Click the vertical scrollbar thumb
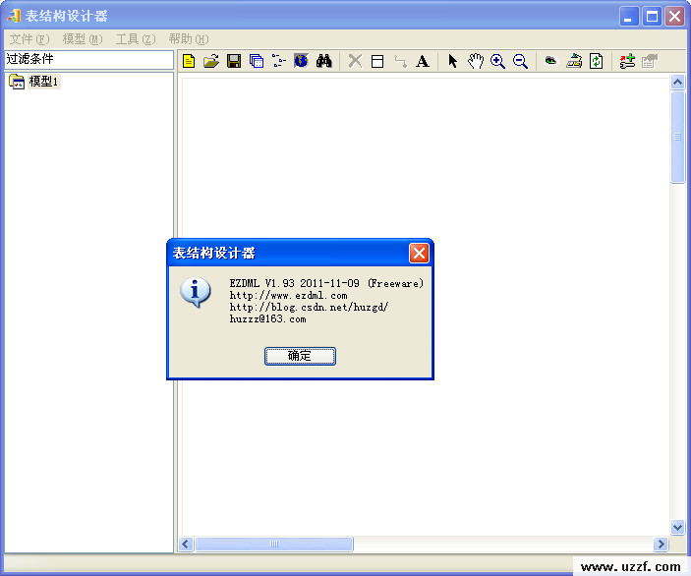691x576 pixels. 677,137
